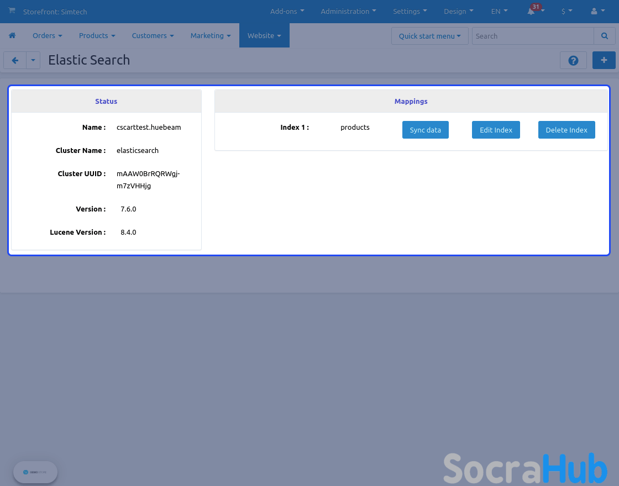
Task: Open the Website menu tab
Action: pos(264,35)
